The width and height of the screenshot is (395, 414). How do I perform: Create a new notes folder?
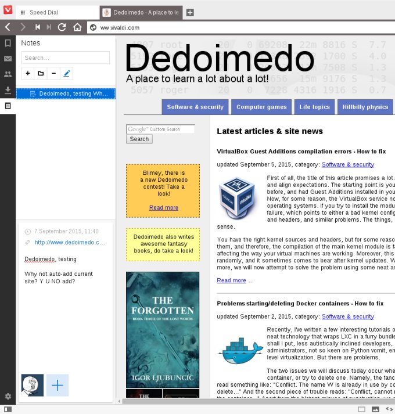coord(41,73)
